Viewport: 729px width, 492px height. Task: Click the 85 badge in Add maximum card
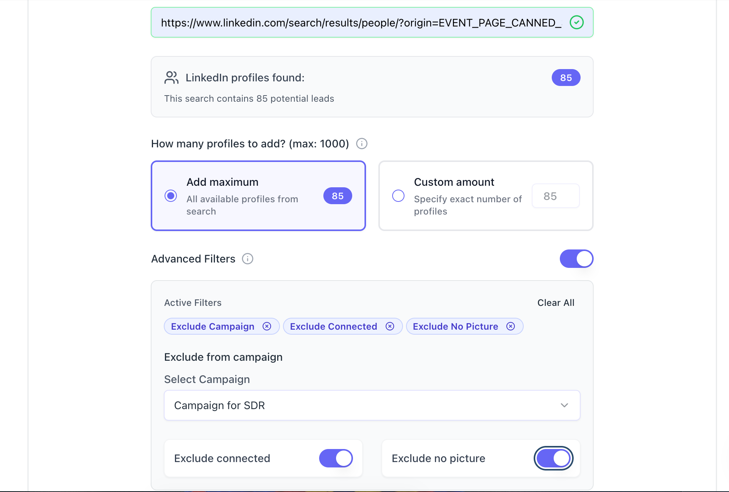pyautogui.click(x=337, y=196)
